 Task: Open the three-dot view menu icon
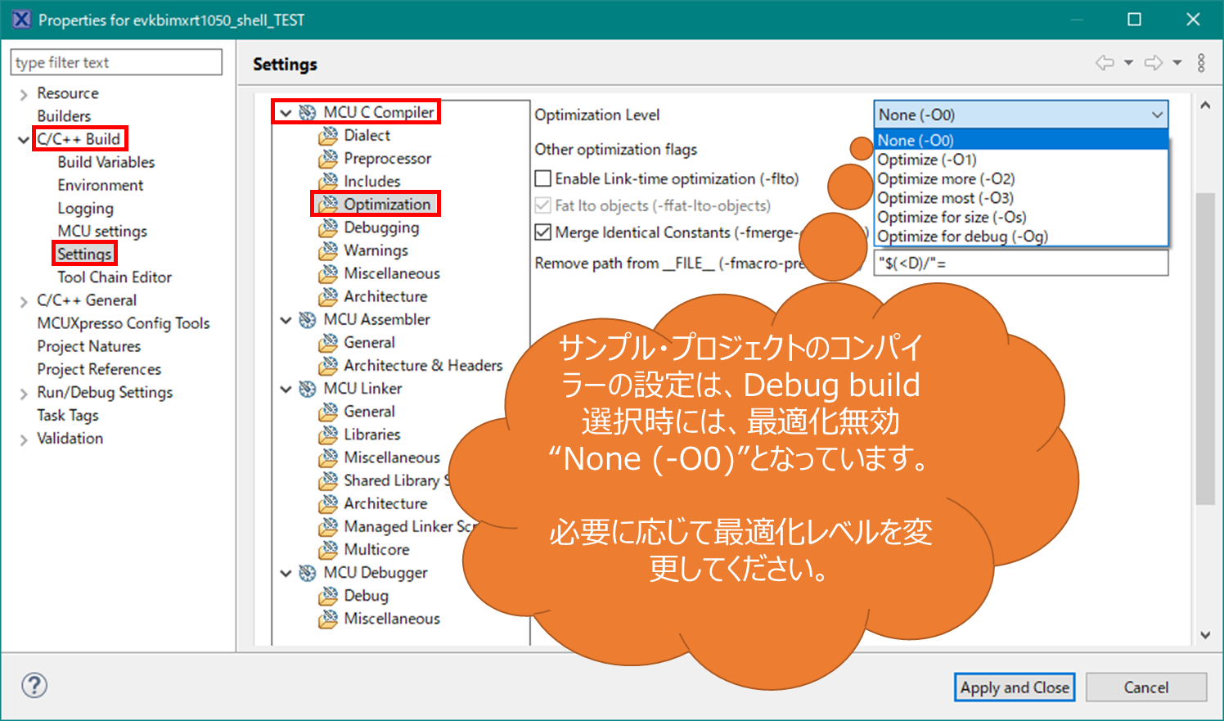tap(1201, 63)
